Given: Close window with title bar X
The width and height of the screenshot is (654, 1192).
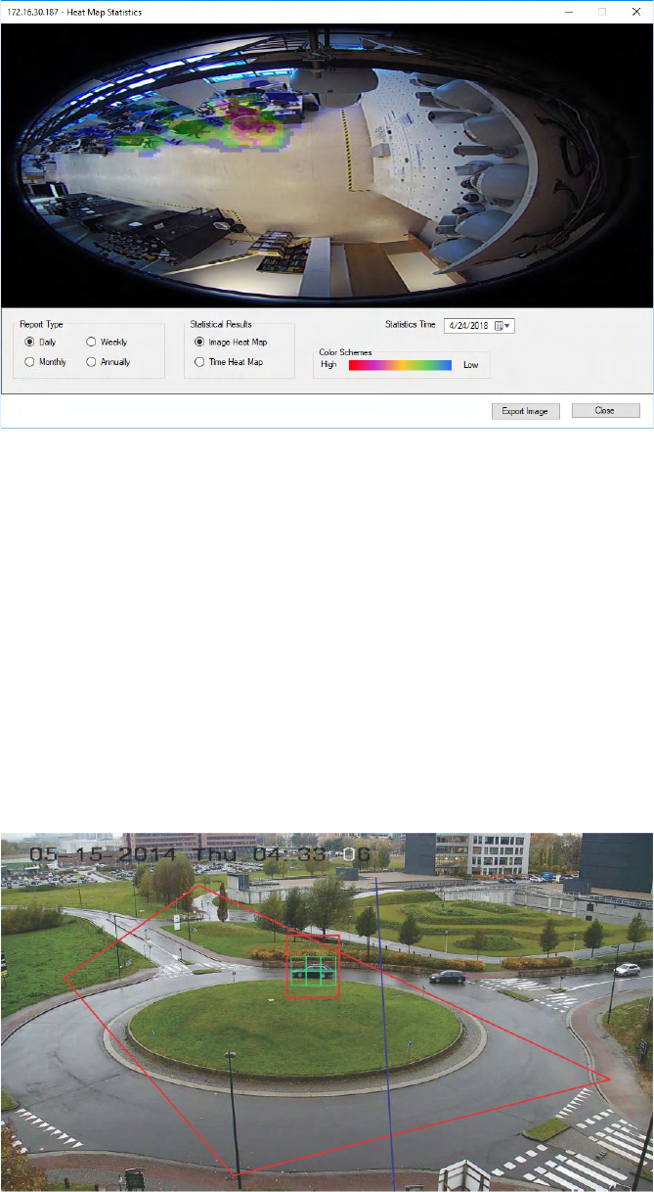Looking at the screenshot, I should (636, 12).
